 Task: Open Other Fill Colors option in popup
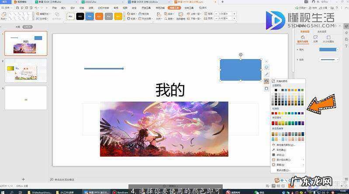(x=283, y=145)
